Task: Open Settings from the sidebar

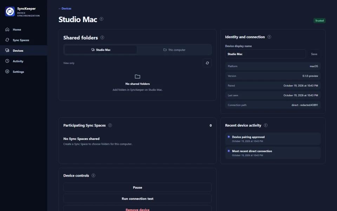Action: (x=24, y=72)
